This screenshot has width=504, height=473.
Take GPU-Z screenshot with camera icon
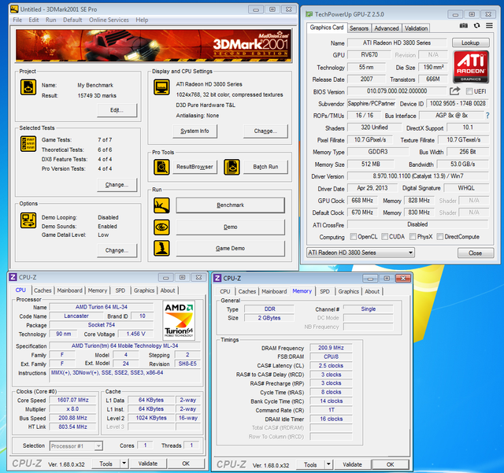tap(464, 25)
